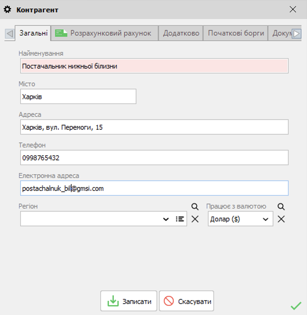Expand the Регіон dropdown
307x315 pixels.
coord(166,219)
